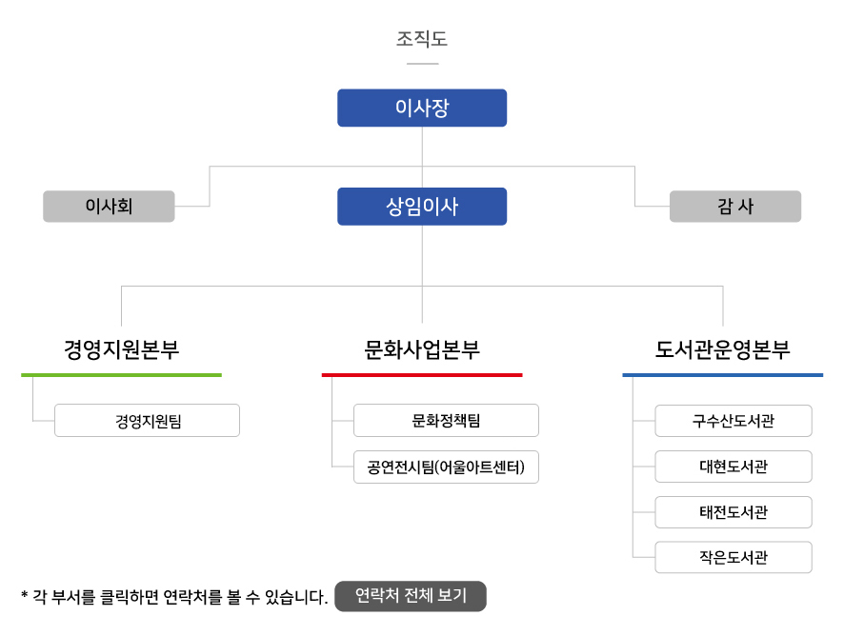Select the 상임이사 box
The width and height of the screenshot is (844, 636).
[x=422, y=207]
